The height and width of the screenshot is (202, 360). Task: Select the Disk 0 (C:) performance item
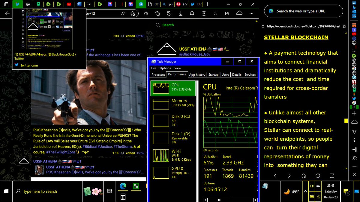click(173, 121)
